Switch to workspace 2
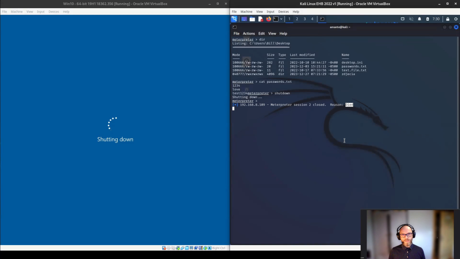The image size is (460, 259). pyautogui.click(x=297, y=19)
